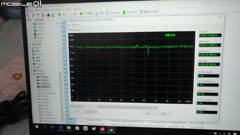This screenshot has width=240, height=135.
Task: Click the Refresh icon in AIDA64 toolbar
Action: point(43,15)
